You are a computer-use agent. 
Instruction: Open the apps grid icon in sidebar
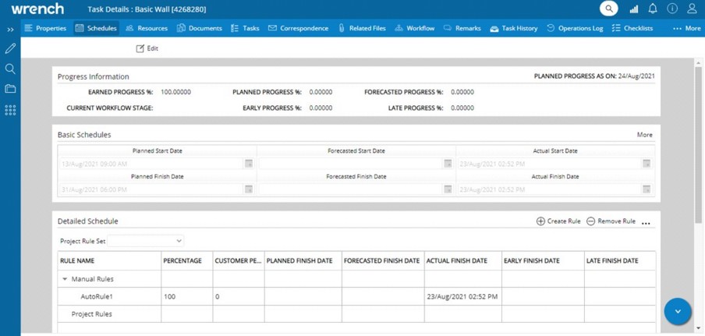(x=10, y=110)
